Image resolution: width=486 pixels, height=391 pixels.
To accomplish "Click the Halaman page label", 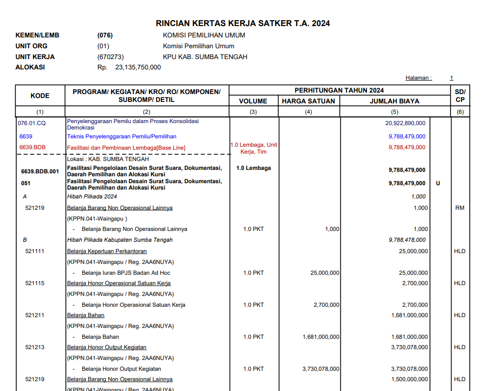I will click(418, 78).
